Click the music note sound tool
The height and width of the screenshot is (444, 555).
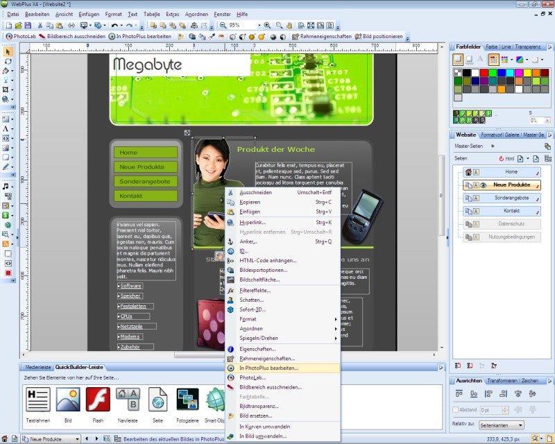pos(6,187)
